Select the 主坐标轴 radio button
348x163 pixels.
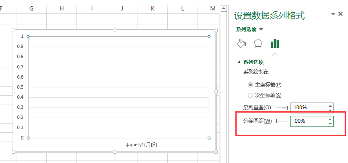click(250, 85)
